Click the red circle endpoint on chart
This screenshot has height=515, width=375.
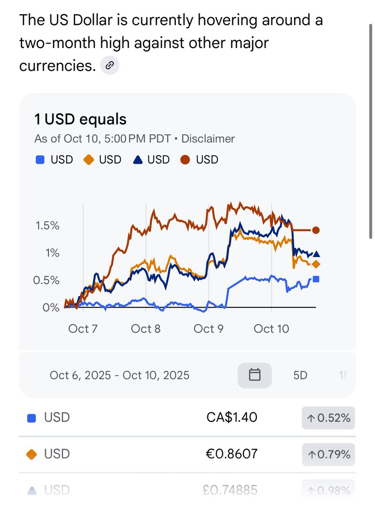coord(316,230)
